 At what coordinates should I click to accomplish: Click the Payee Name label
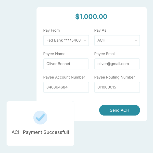pyautogui.click(x=54, y=54)
